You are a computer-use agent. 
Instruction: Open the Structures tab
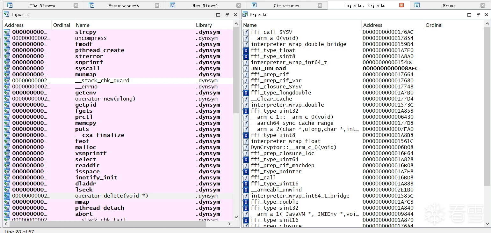click(286, 6)
